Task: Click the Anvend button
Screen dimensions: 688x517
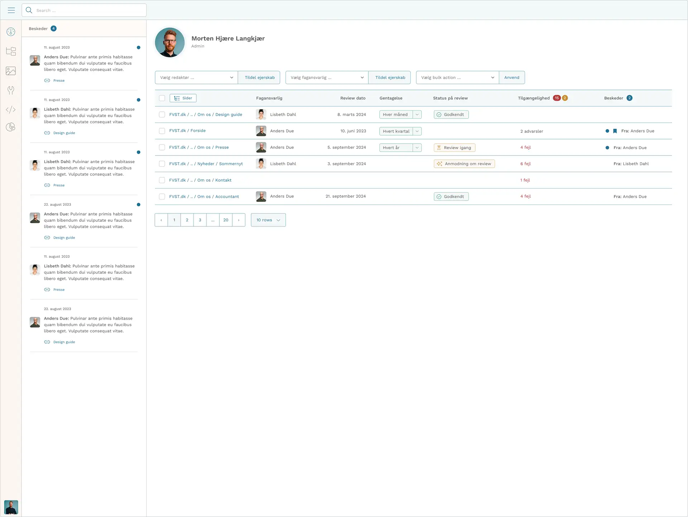Action: 512,78
